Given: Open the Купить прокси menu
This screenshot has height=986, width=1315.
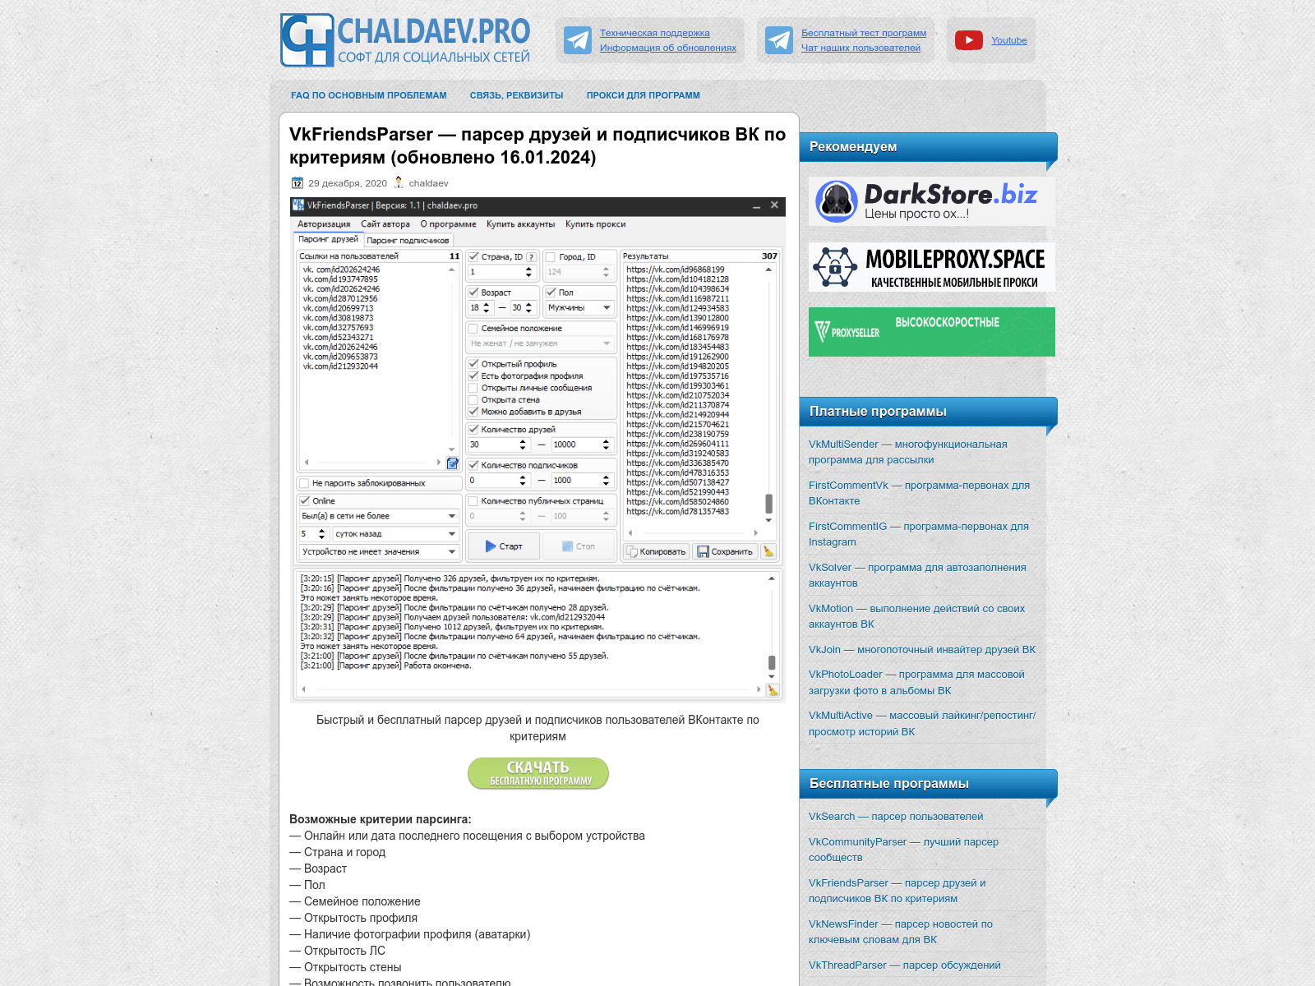Looking at the screenshot, I should click(595, 224).
